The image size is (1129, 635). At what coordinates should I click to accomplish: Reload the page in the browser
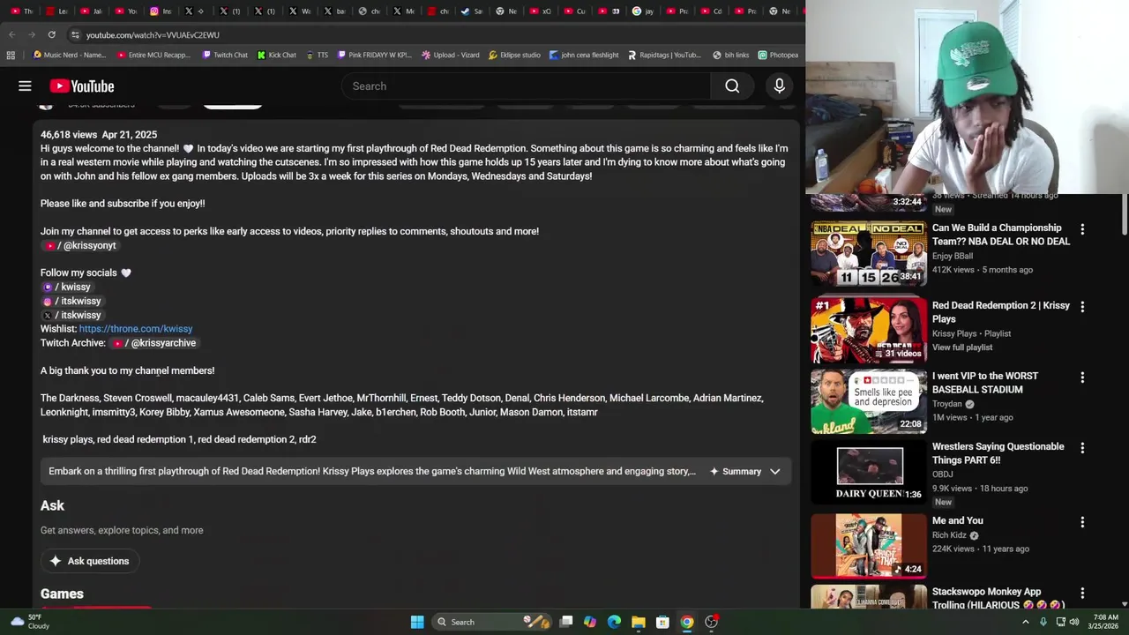pyautogui.click(x=51, y=34)
